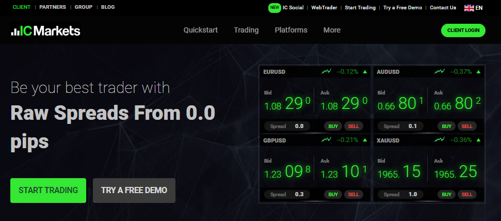Image resolution: width=501 pixels, height=221 pixels.
Task: Click the XAUUSD mini chart icon
Action: click(440, 139)
